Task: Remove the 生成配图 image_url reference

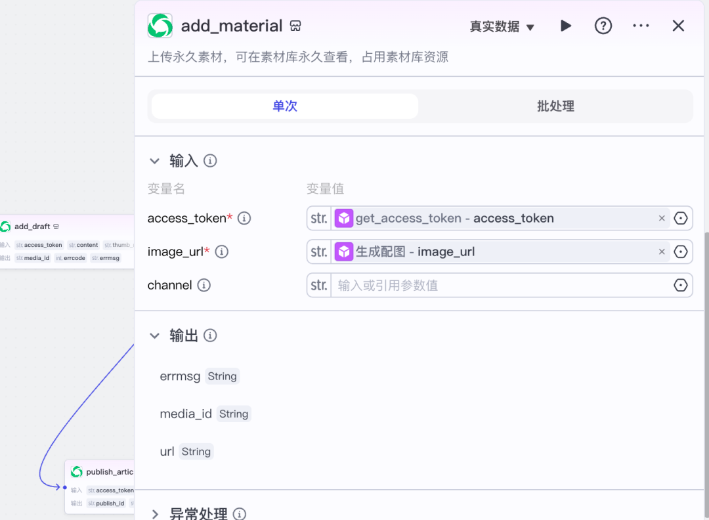Action: (x=662, y=252)
